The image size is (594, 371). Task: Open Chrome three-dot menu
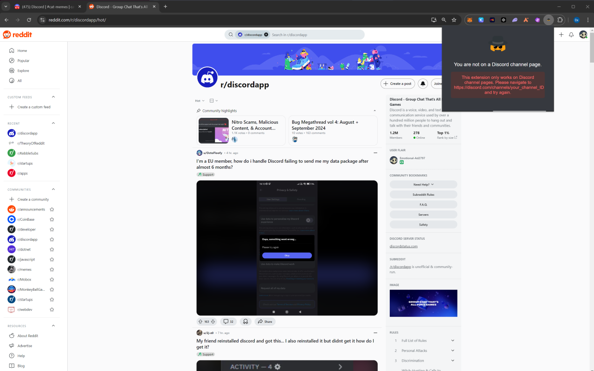coord(588,20)
